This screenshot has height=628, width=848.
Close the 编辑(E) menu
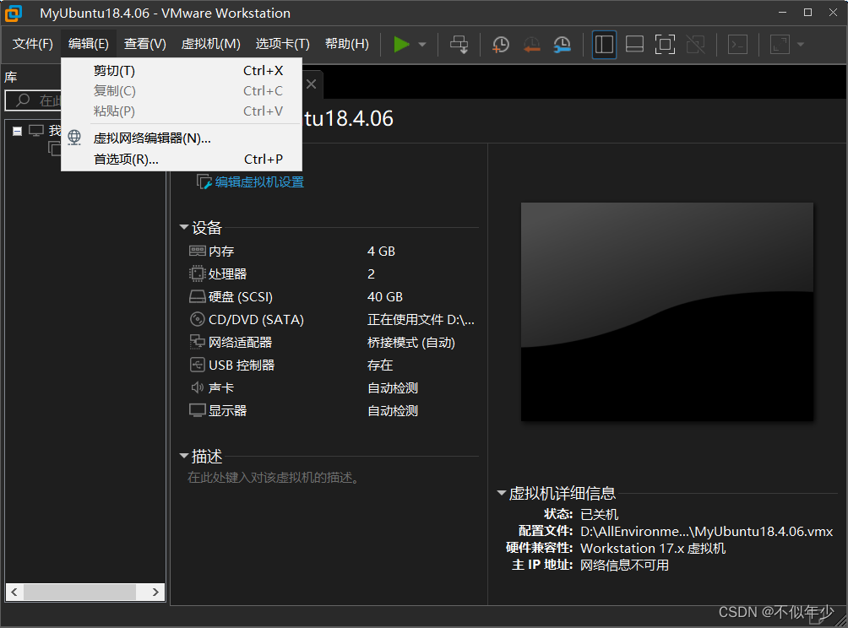pos(88,44)
